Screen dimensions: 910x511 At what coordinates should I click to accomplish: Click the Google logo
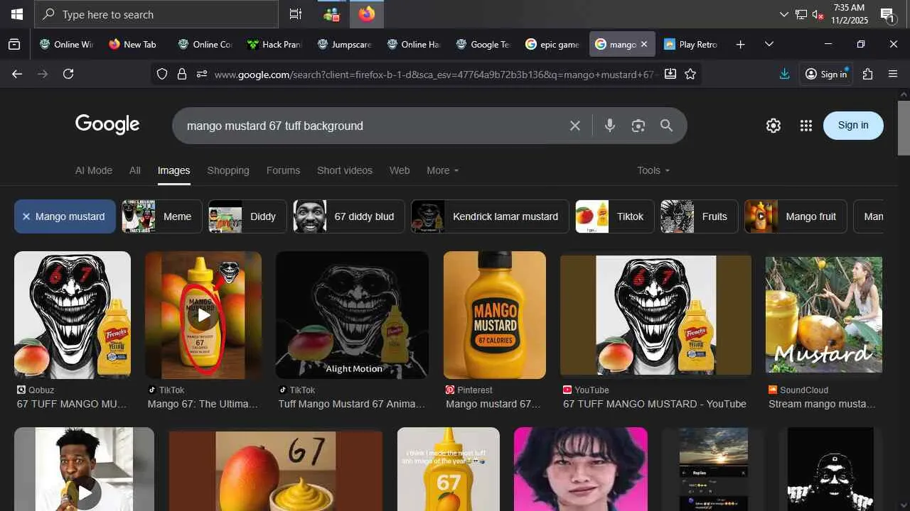(x=107, y=125)
